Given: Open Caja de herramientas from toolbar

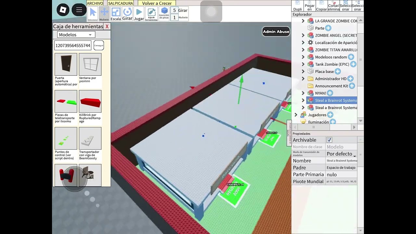Looking at the screenshot, I should coord(151,14).
